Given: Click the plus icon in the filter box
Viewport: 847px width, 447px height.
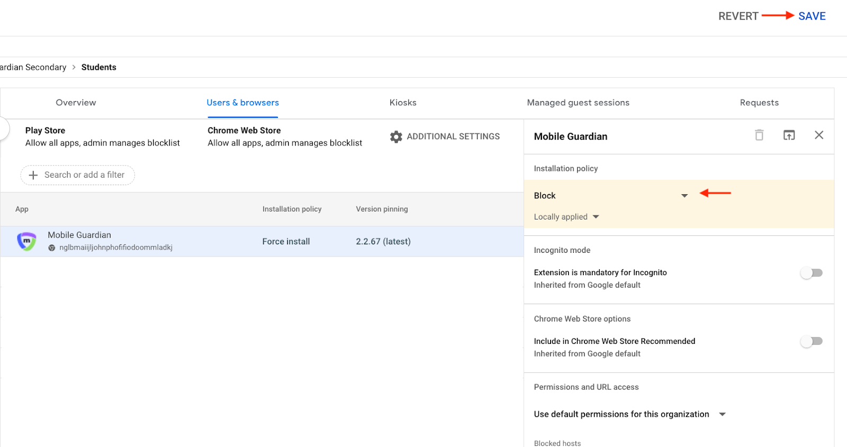Looking at the screenshot, I should click(x=33, y=175).
